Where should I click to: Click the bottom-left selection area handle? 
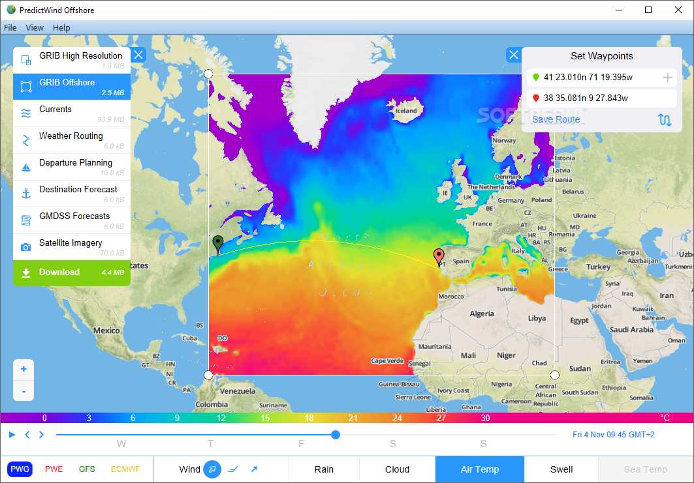[208, 375]
